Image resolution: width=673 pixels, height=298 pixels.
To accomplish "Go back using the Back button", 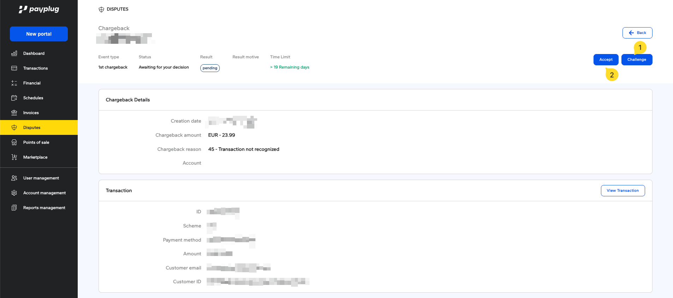I will point(637,33).
